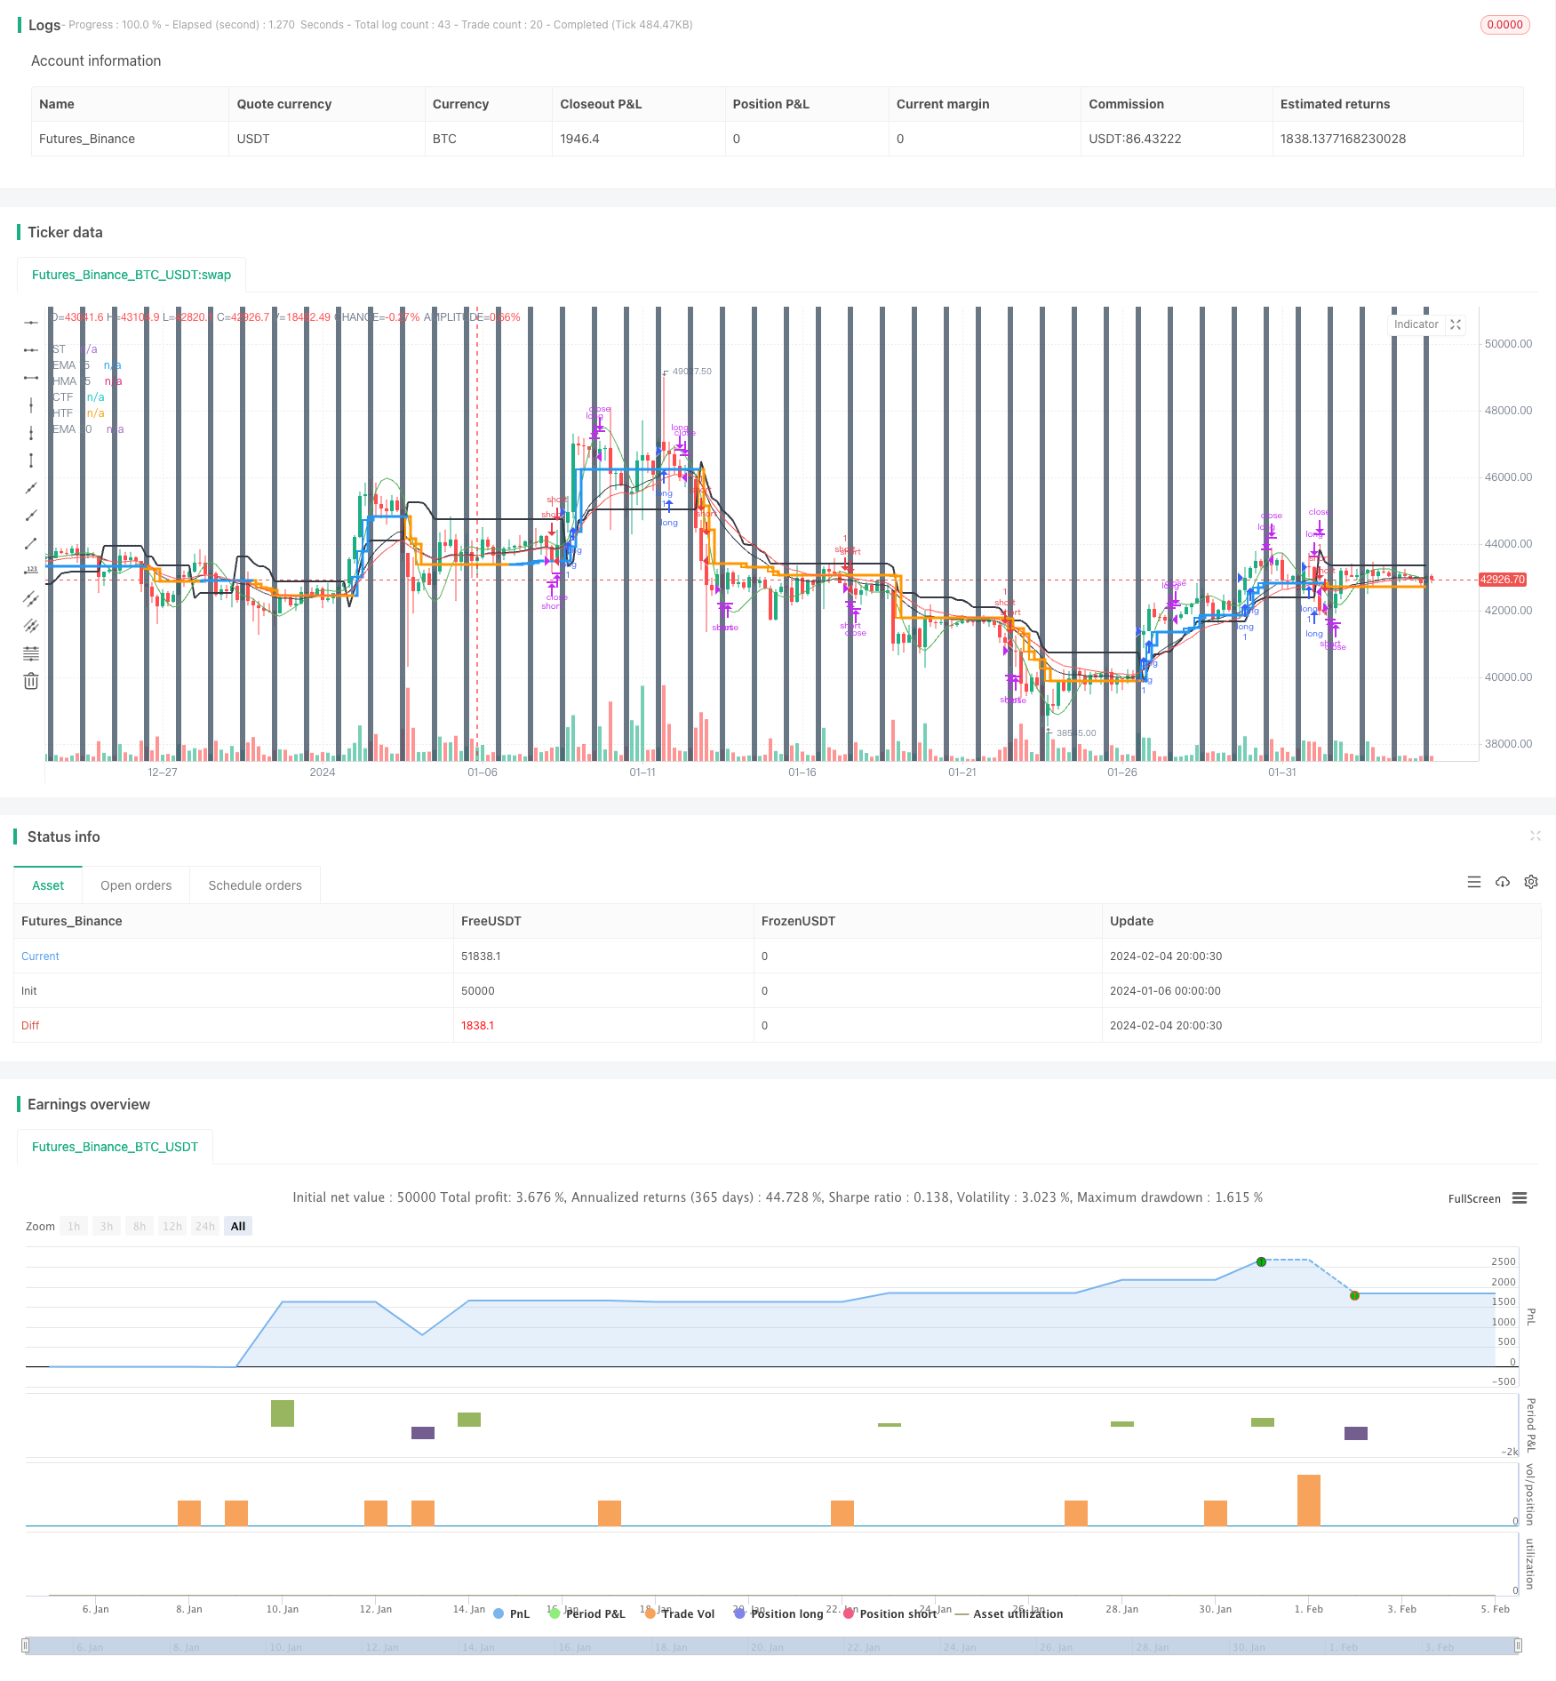Image resolution: width=1556 pixels, height=1681 pixels.
Task: Click the FullScreen button on earnings chart
Action: click(x=1473, y=1198)
